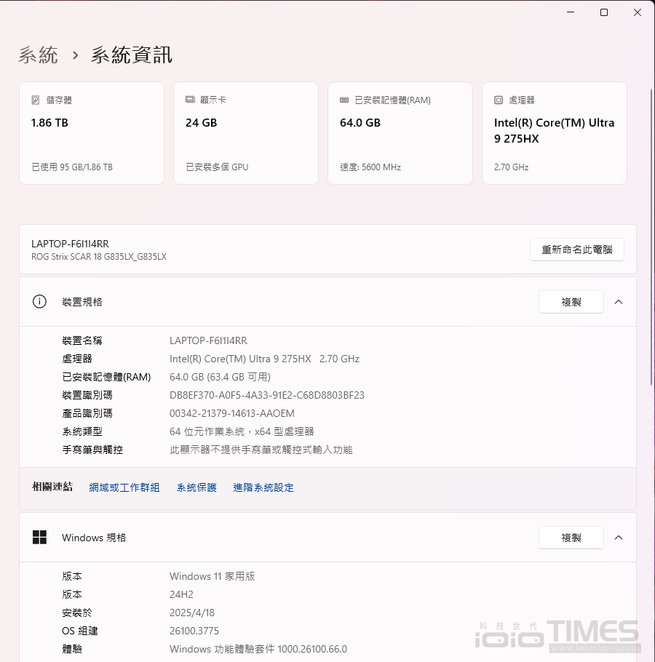
Task: Select processor value Intel(R) Core(TM) Ultra 9 275HX 2.70 GHz
Action: (264, 359)
